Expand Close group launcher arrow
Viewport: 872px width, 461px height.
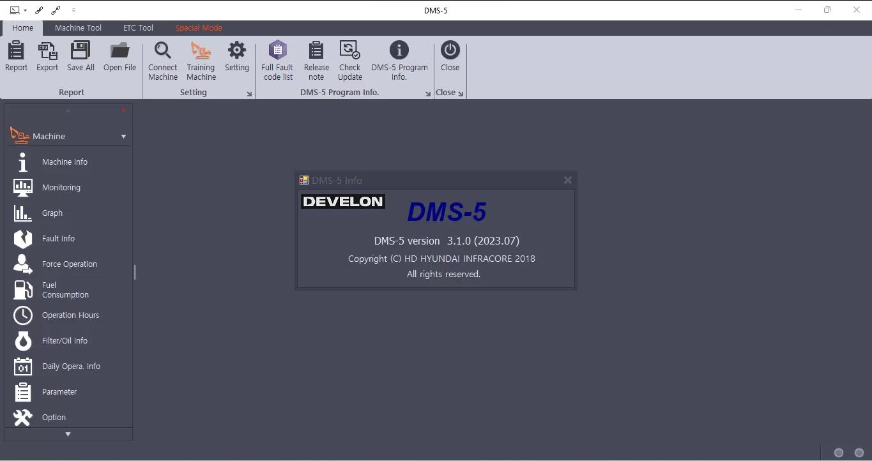click(x=461, y=94)
